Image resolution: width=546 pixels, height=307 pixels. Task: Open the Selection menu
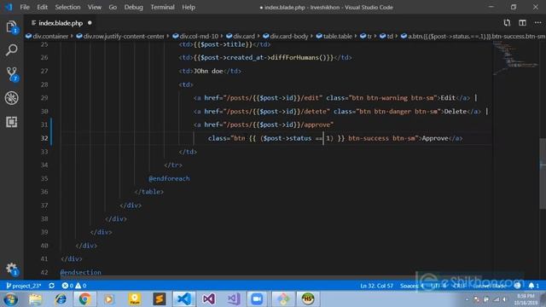pyautogui.click(x=67, y=7)
